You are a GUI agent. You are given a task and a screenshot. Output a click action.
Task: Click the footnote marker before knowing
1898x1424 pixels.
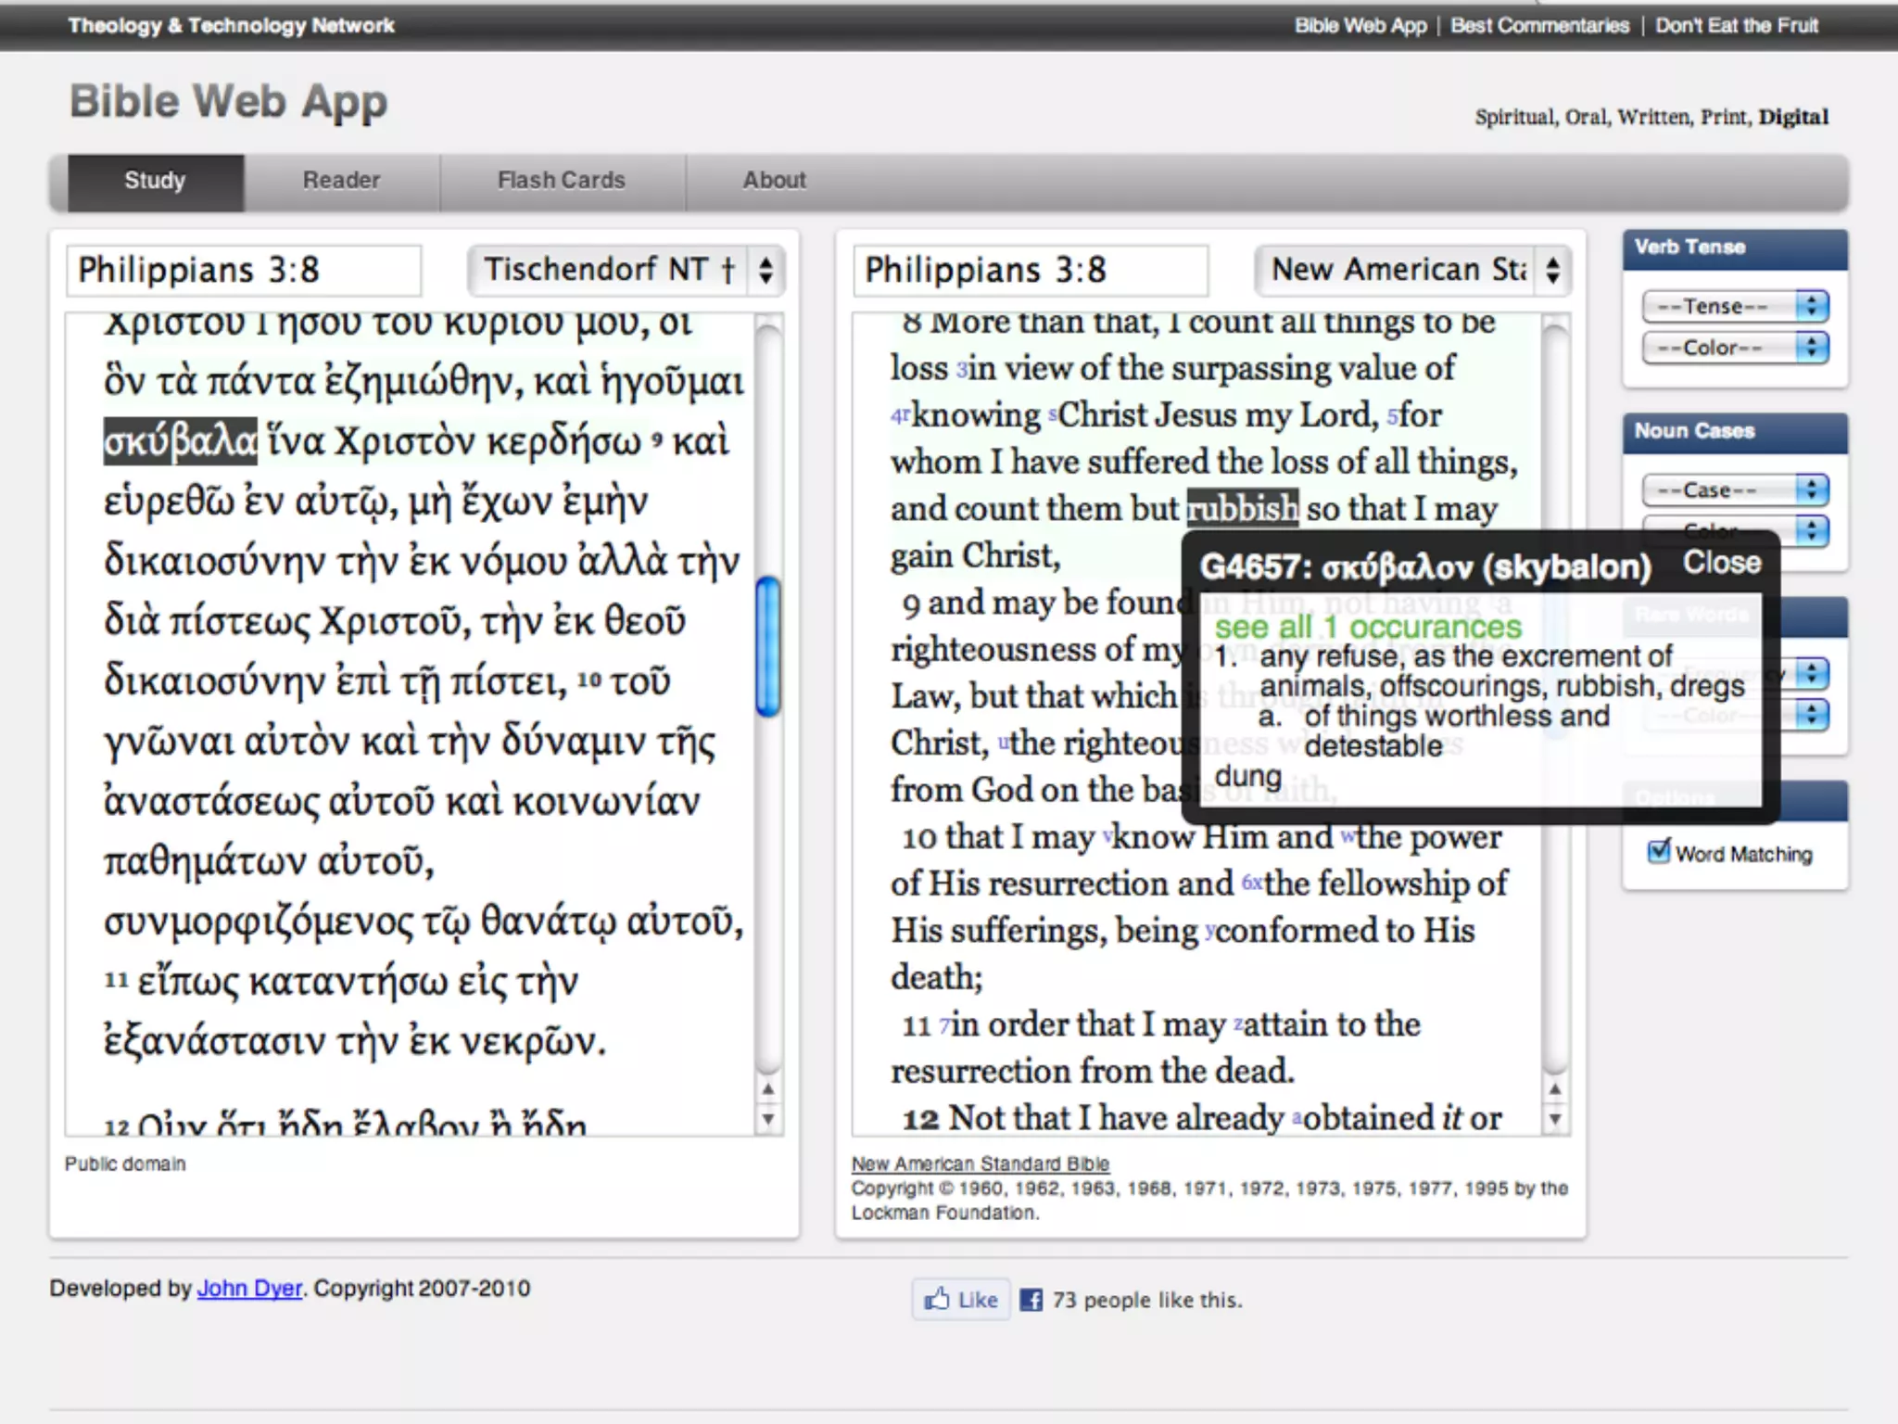pyautogui.click(x=900, y=415)
